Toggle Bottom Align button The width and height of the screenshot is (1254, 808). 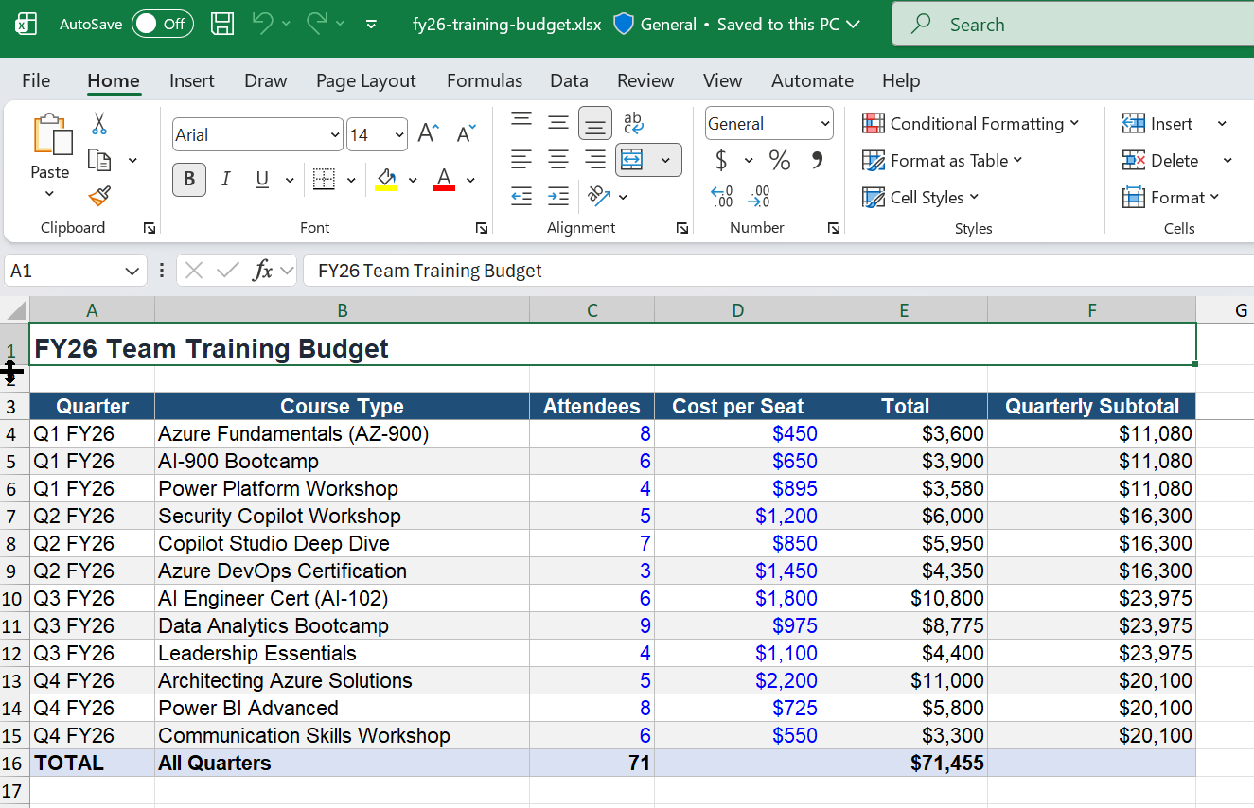pyautogui.click(x=595, y=123)
